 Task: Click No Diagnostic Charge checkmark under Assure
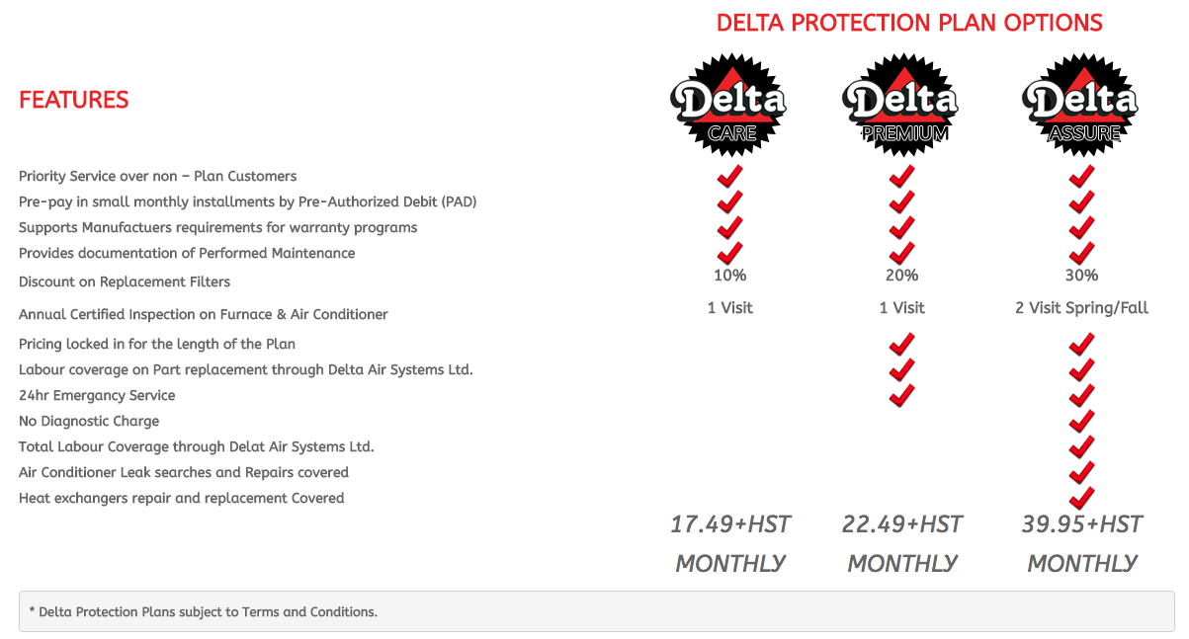(1081, 421)
